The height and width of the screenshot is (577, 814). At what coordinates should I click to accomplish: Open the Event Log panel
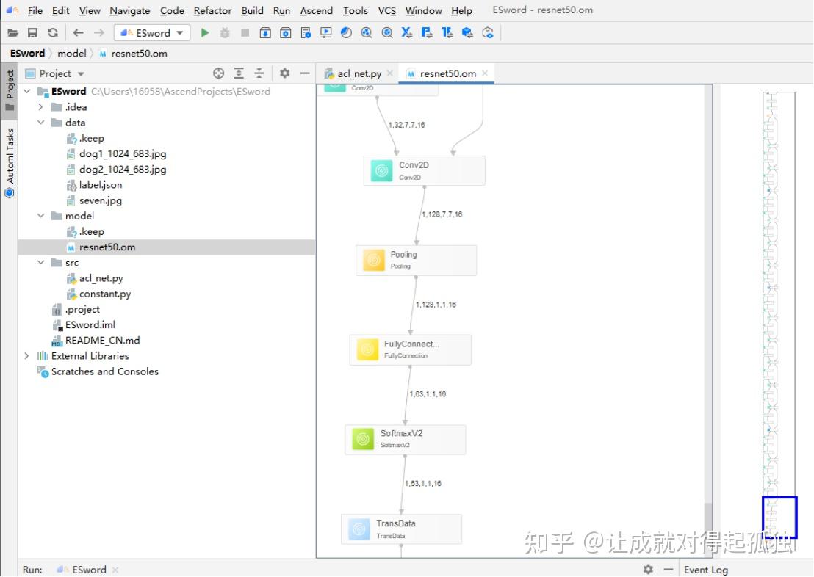[705, 570]
